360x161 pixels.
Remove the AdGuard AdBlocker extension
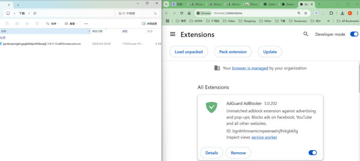click(238, 153)
